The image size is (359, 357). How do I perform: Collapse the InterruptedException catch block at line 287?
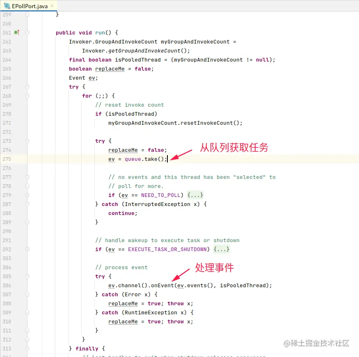27,204
